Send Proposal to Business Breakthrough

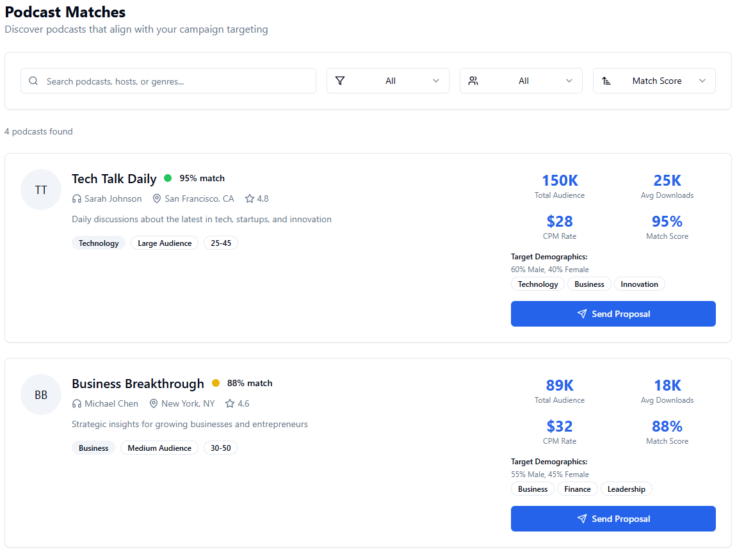(x=613, y=519)
